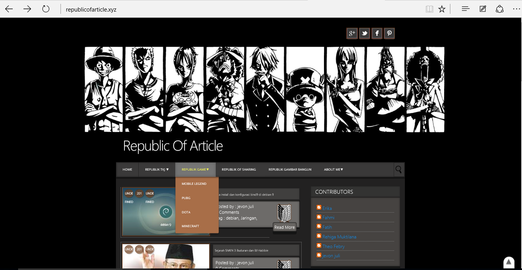Open contributor link Fatih
This screenshot has width=522, height=270.
click(327, 227)
